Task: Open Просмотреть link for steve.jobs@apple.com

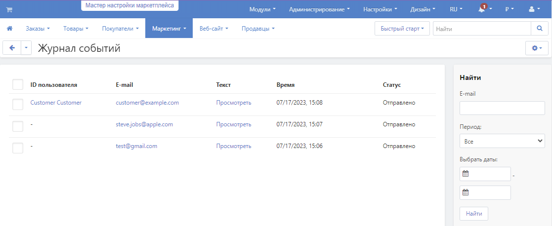Action: click(x=233, y=124)
